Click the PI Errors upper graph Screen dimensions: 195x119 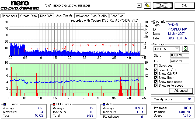click(77, 39)
